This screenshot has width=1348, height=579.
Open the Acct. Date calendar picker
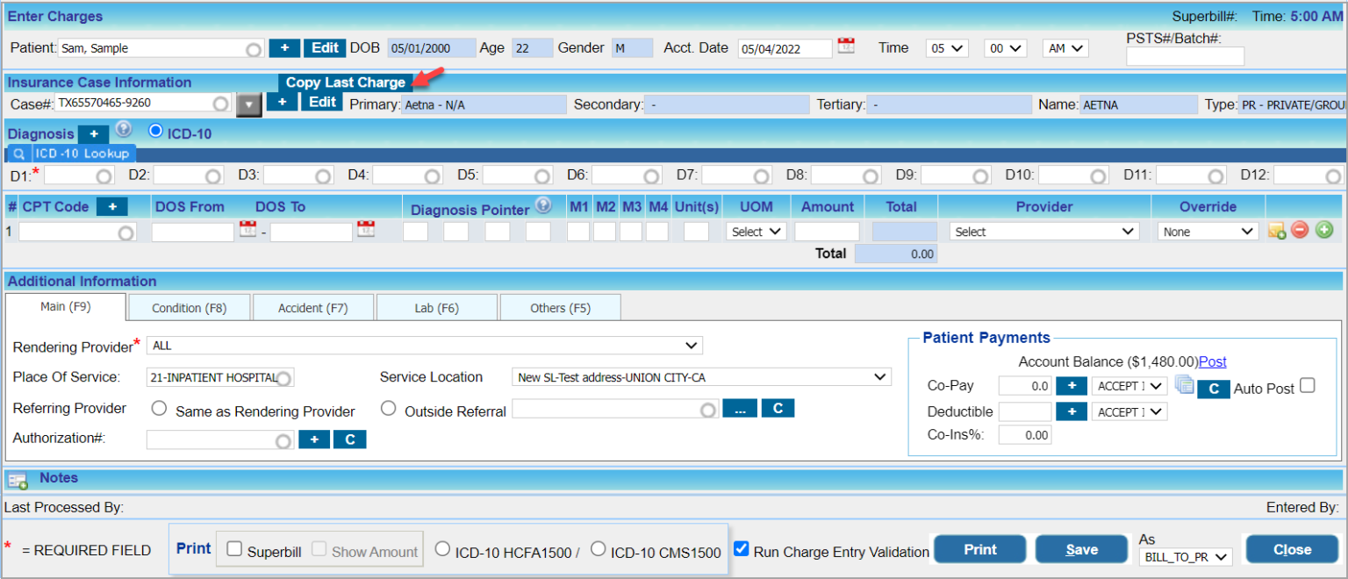(x=846, y=46)
